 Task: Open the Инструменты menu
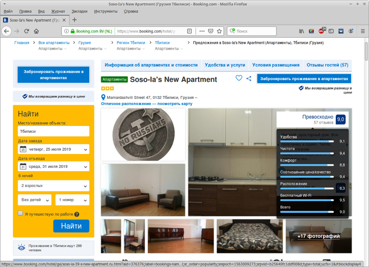pyautogui.click(x=106, y=11)
